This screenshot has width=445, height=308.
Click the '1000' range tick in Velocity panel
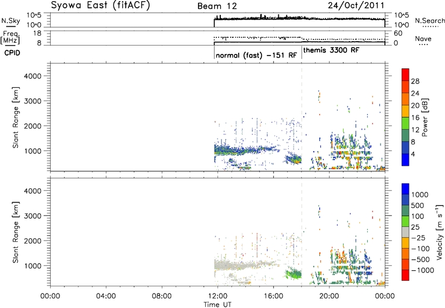(x=33, y=266)
